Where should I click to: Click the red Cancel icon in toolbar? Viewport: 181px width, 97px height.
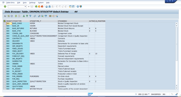(x=42, y=7)
